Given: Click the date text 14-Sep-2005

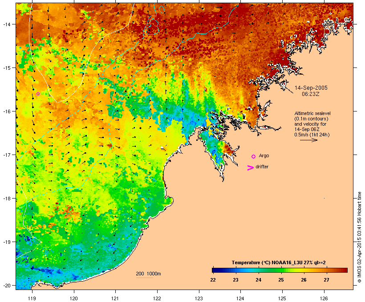Looking at the screenshot, I should (311, 88).
